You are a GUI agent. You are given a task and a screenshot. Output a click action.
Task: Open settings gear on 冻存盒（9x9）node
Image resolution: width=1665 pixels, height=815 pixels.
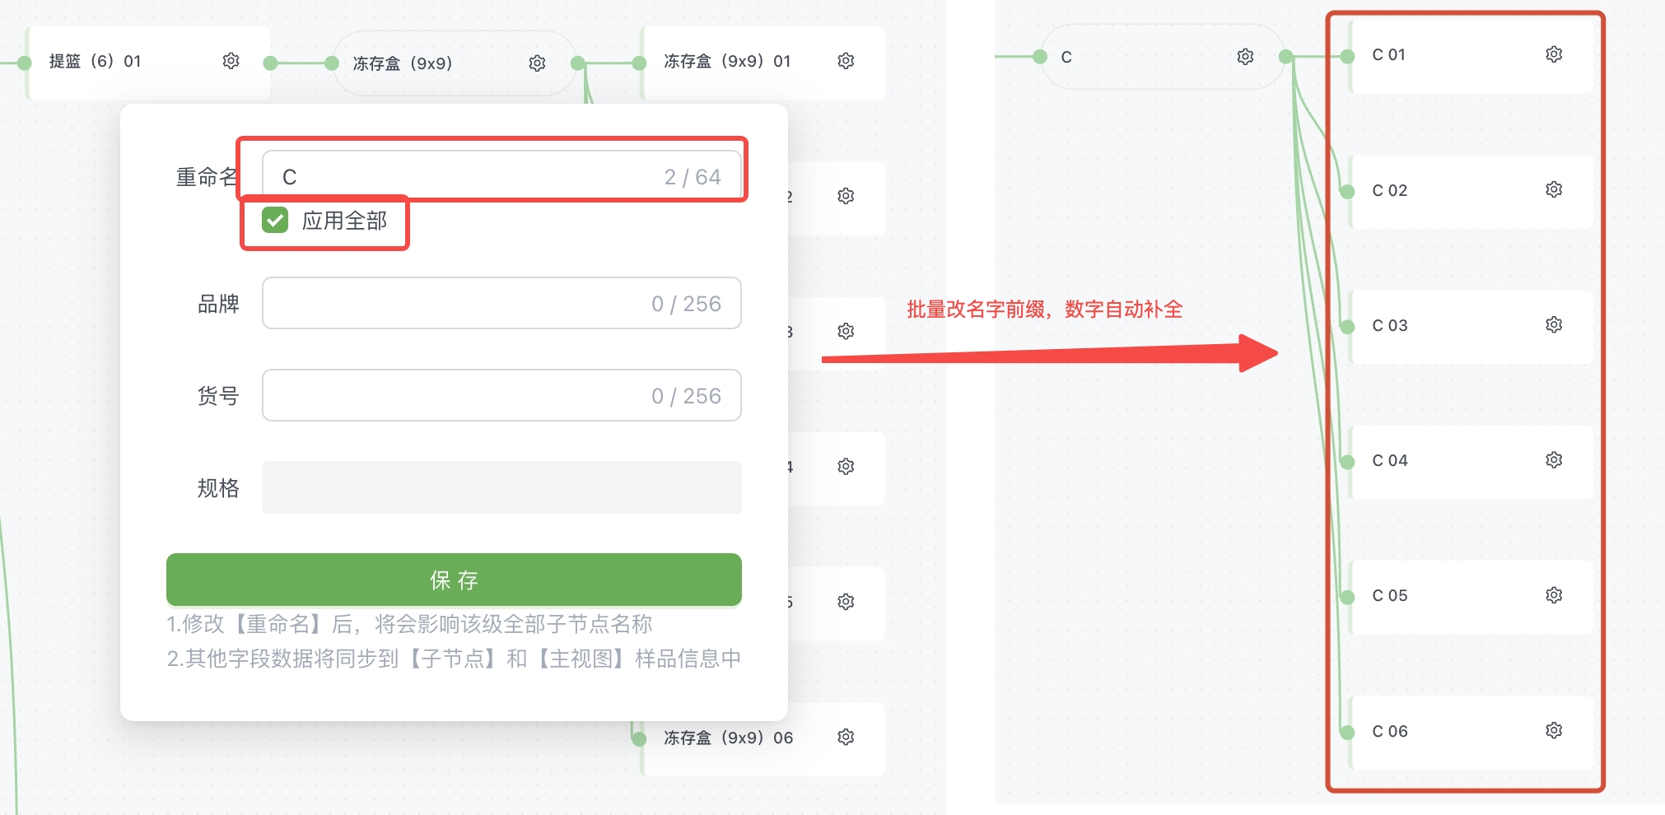[x=538, y=62]
